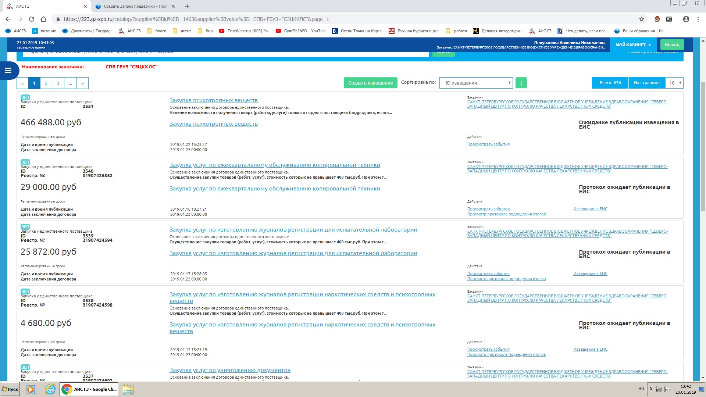Click Создать извещение button

(370, 83)
